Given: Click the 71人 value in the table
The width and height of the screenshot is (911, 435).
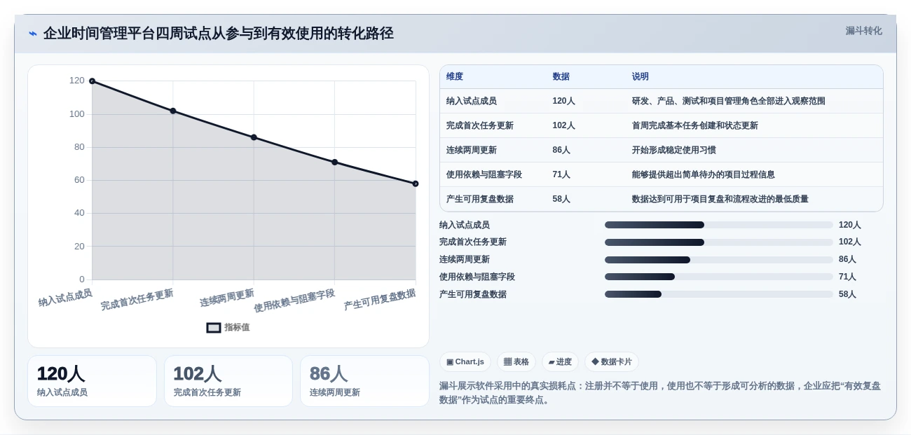Looking at the screenshot, I should (561, 174).
